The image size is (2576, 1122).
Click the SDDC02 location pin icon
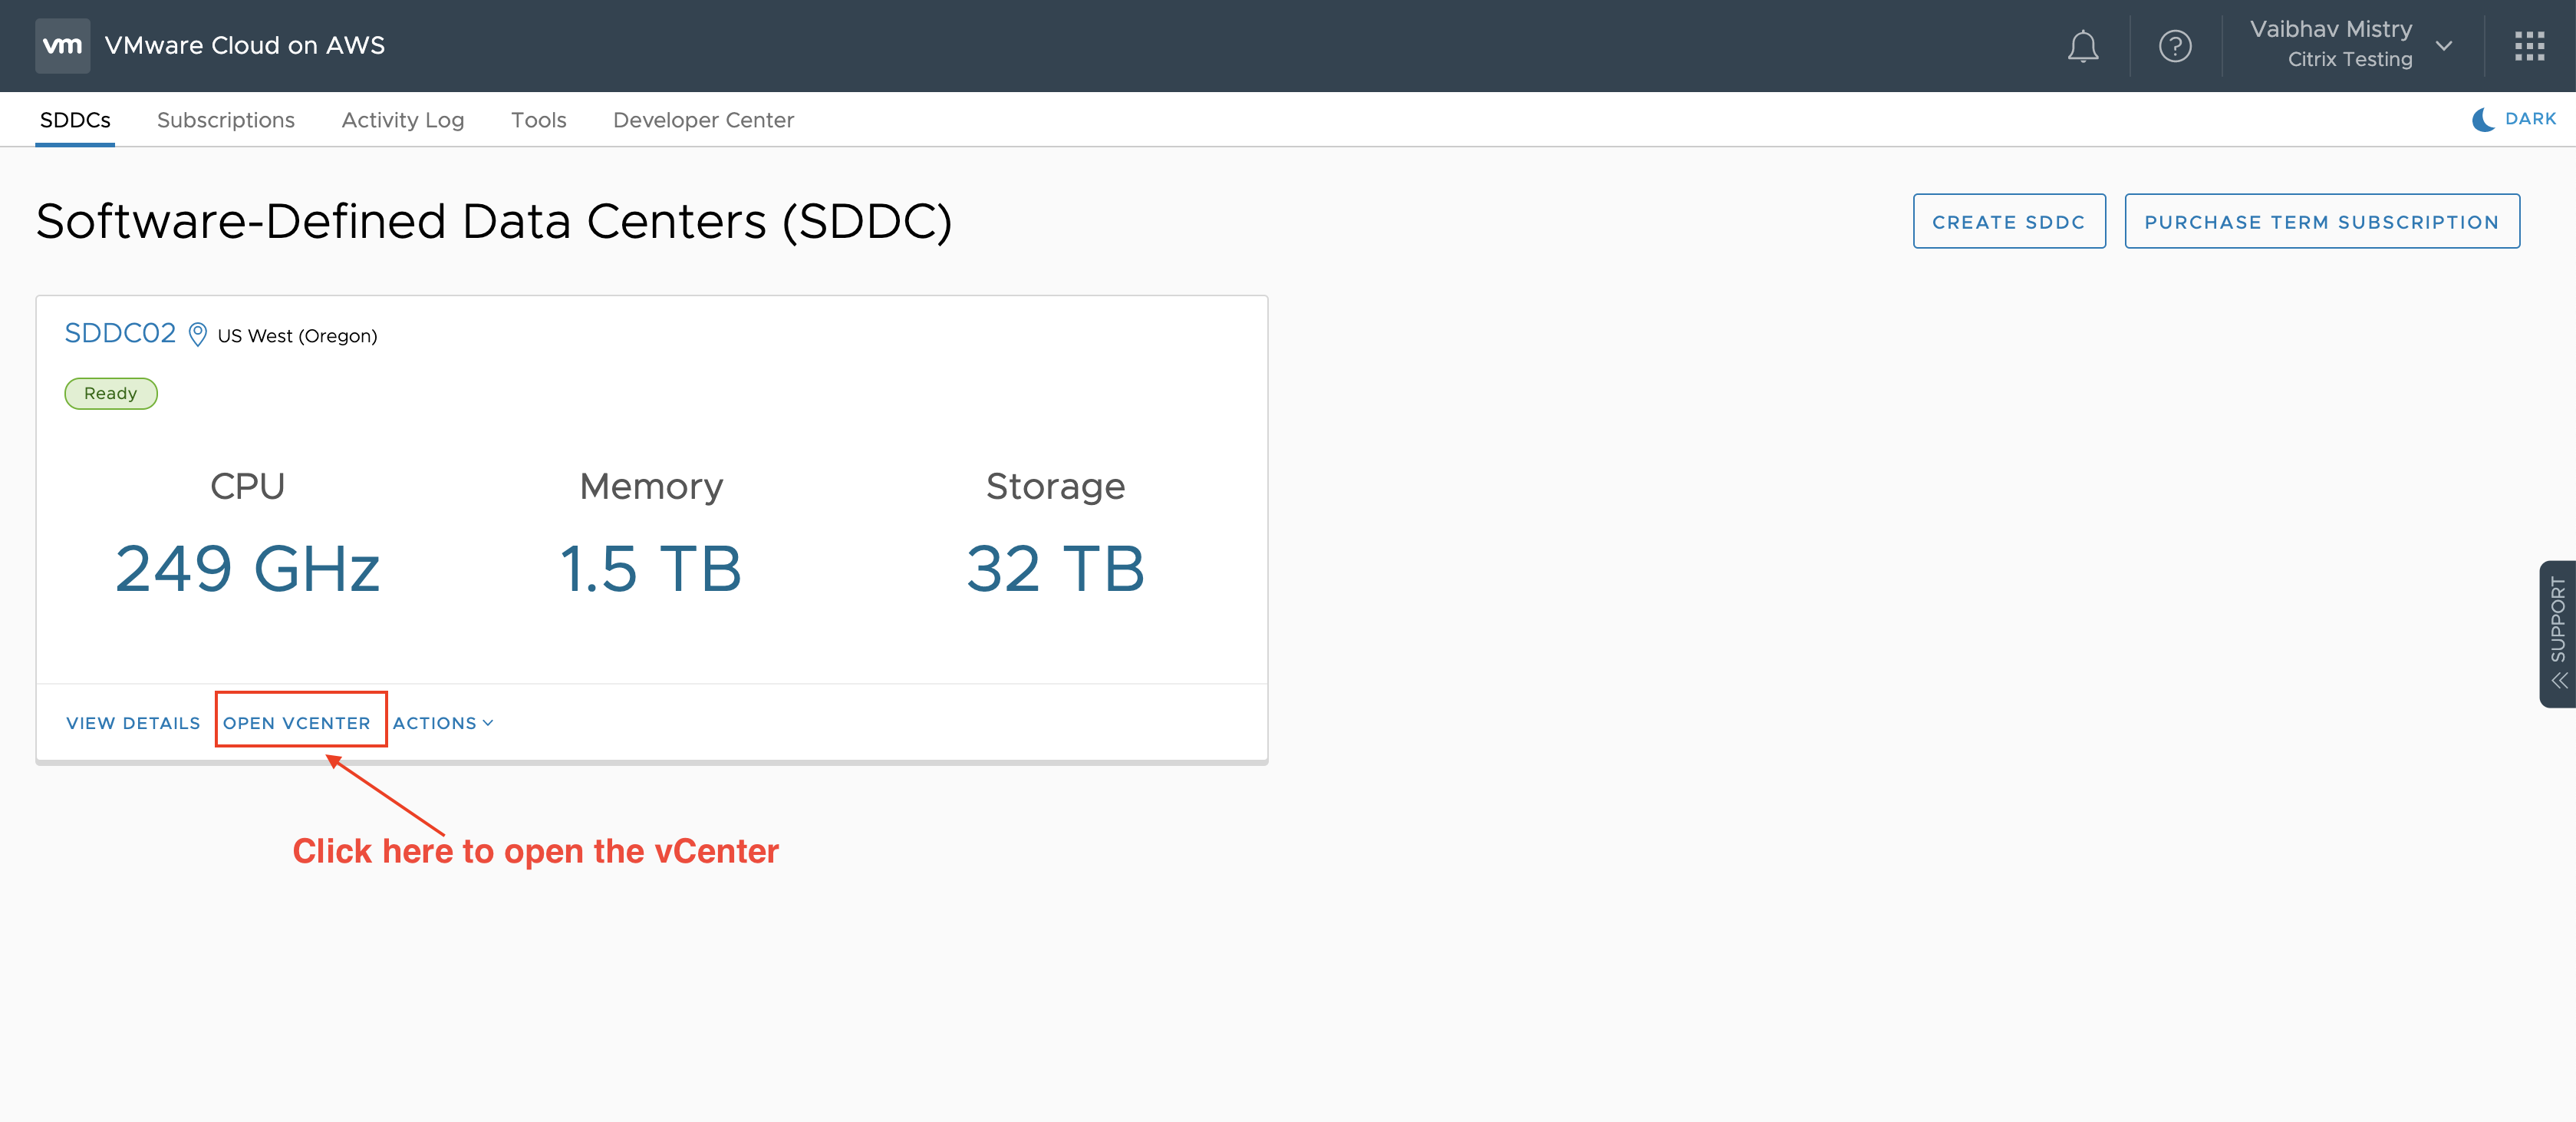(x=196, y=335)
